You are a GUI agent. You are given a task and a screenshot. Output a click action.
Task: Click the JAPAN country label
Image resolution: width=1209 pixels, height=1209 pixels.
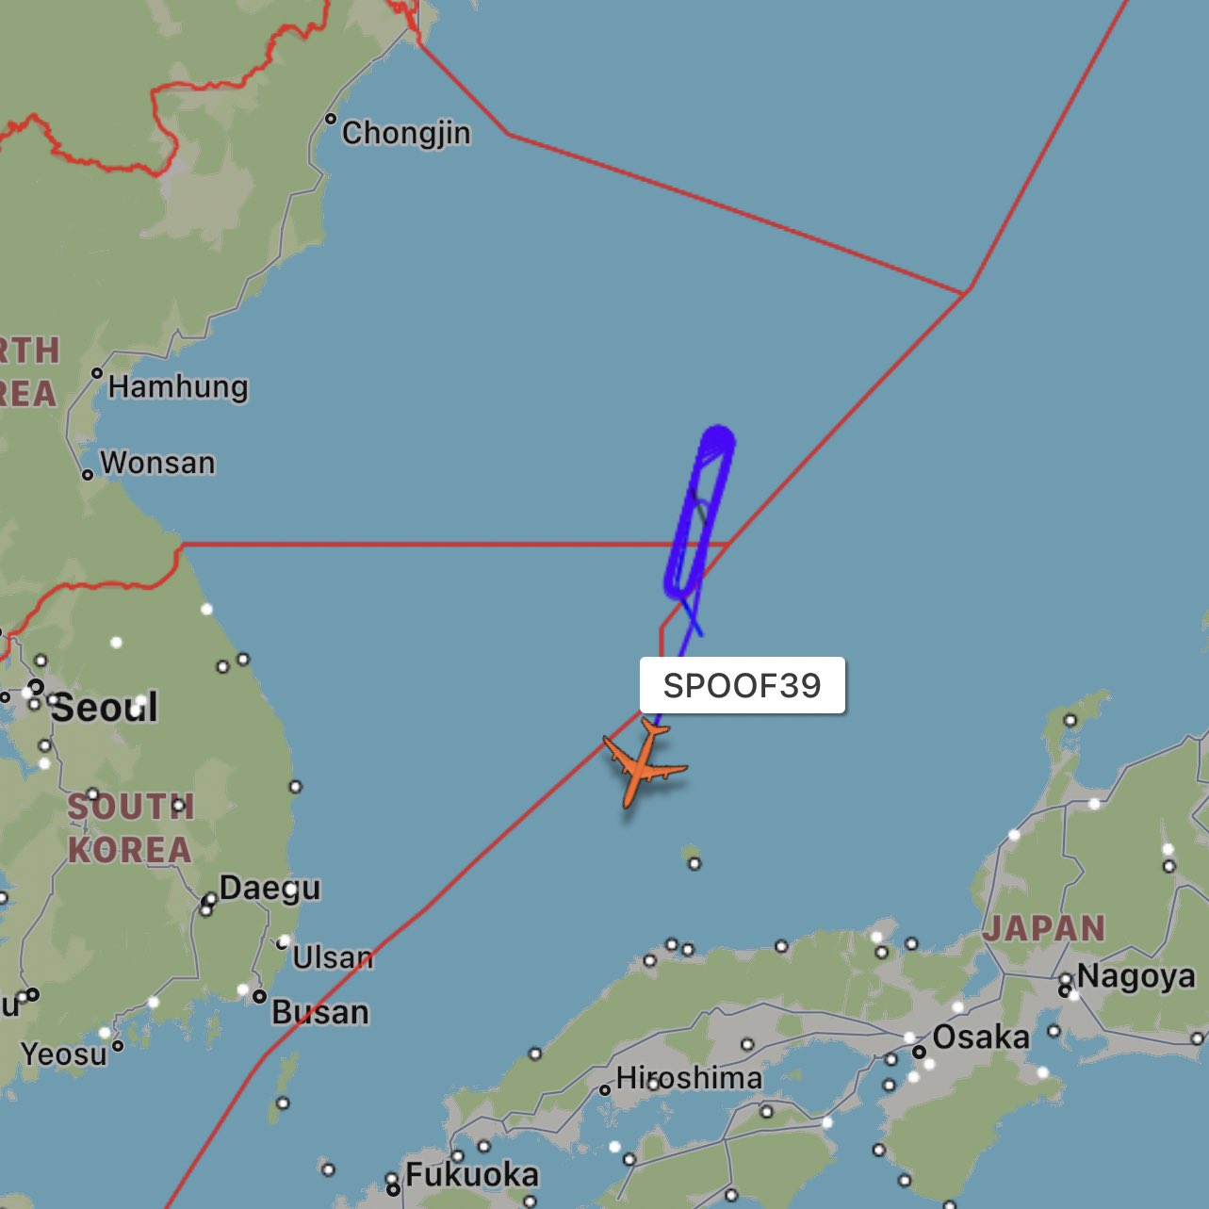1044,928
